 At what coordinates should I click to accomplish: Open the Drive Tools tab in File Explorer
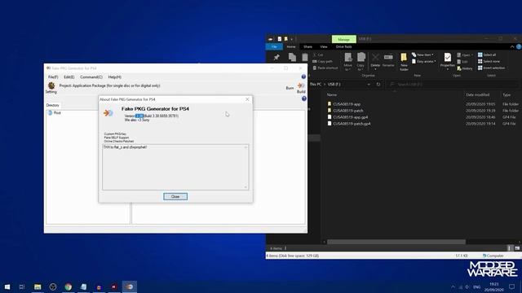(x=344, y=47)
